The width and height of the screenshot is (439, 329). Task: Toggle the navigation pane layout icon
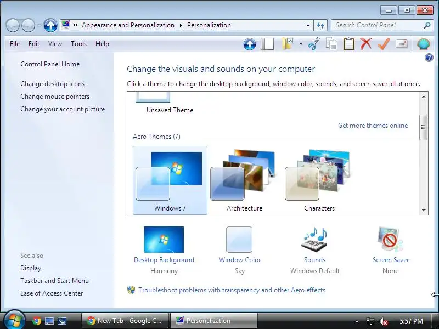[267, 44]
